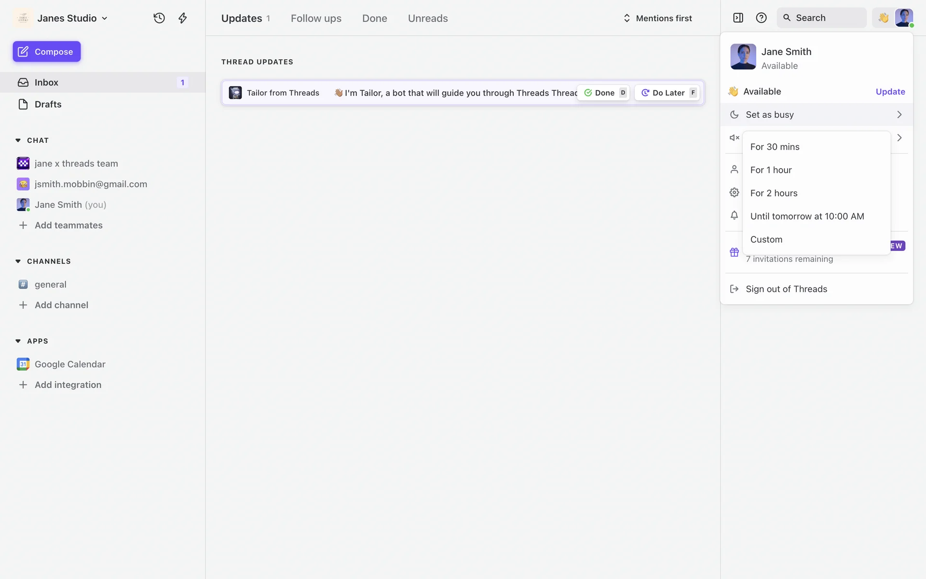Image resolution: width=926 pixels, height=579 pixels.
Task: Open the Mentions first sort dropdown
Action: point(658,18)
